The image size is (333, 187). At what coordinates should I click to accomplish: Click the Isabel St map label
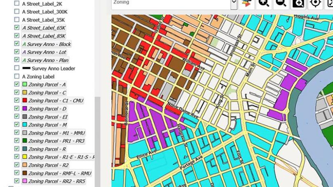(159, 24)
